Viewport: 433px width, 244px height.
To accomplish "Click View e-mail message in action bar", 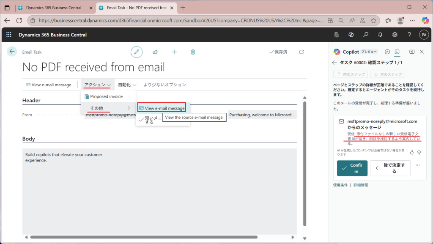I will [x=48, y=85].
